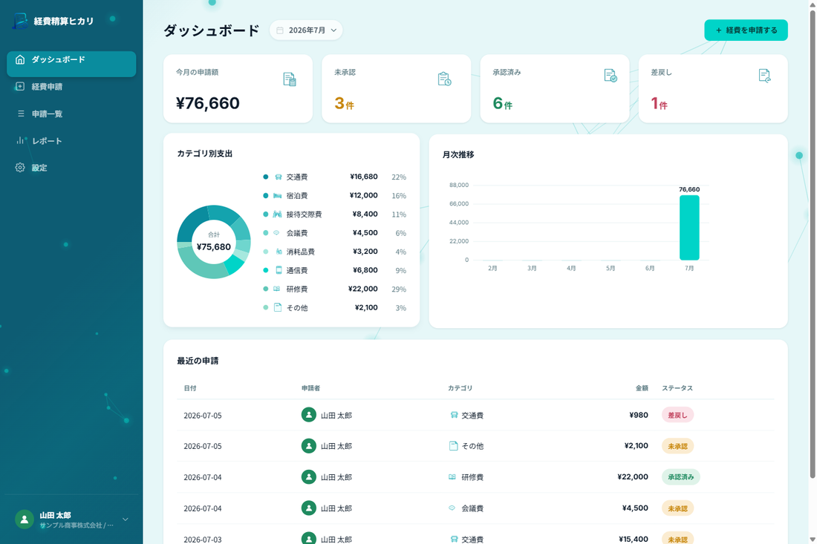Click the その他 file icon in legend
The image size is (817, 544).
[278, 308]
